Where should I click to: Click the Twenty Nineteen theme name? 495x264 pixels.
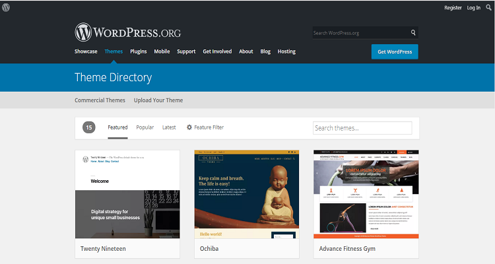click(103, 249)
